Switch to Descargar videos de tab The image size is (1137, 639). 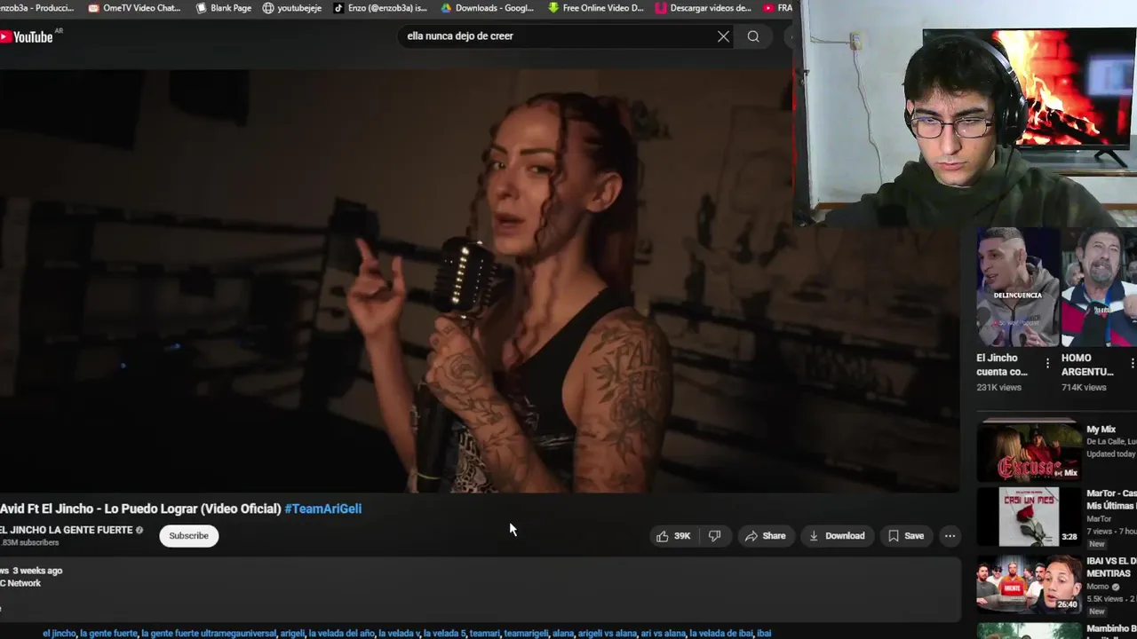[x=704, y=8]
